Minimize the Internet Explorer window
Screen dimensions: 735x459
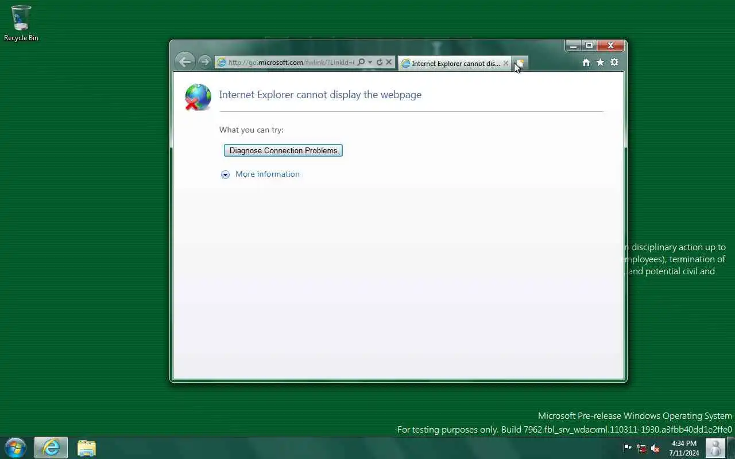(573, 45)
